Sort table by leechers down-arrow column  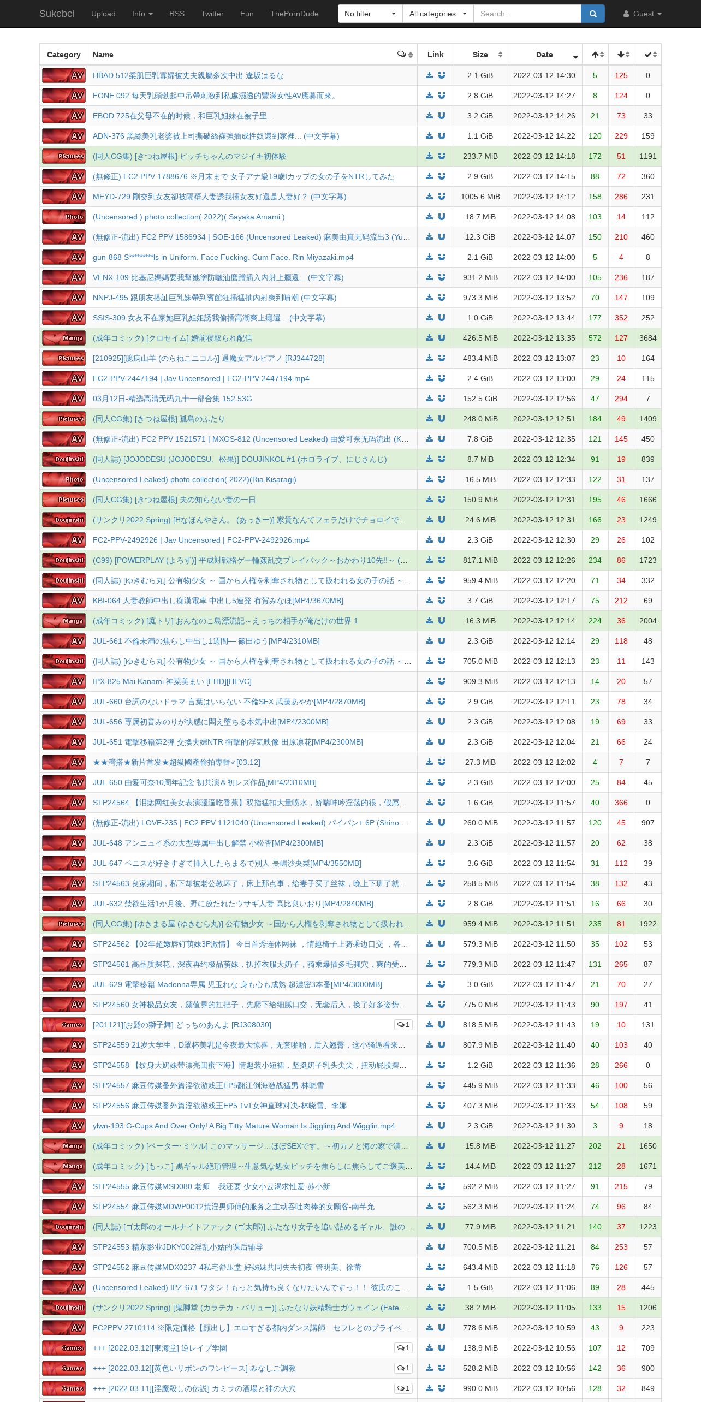coord(621,55)
